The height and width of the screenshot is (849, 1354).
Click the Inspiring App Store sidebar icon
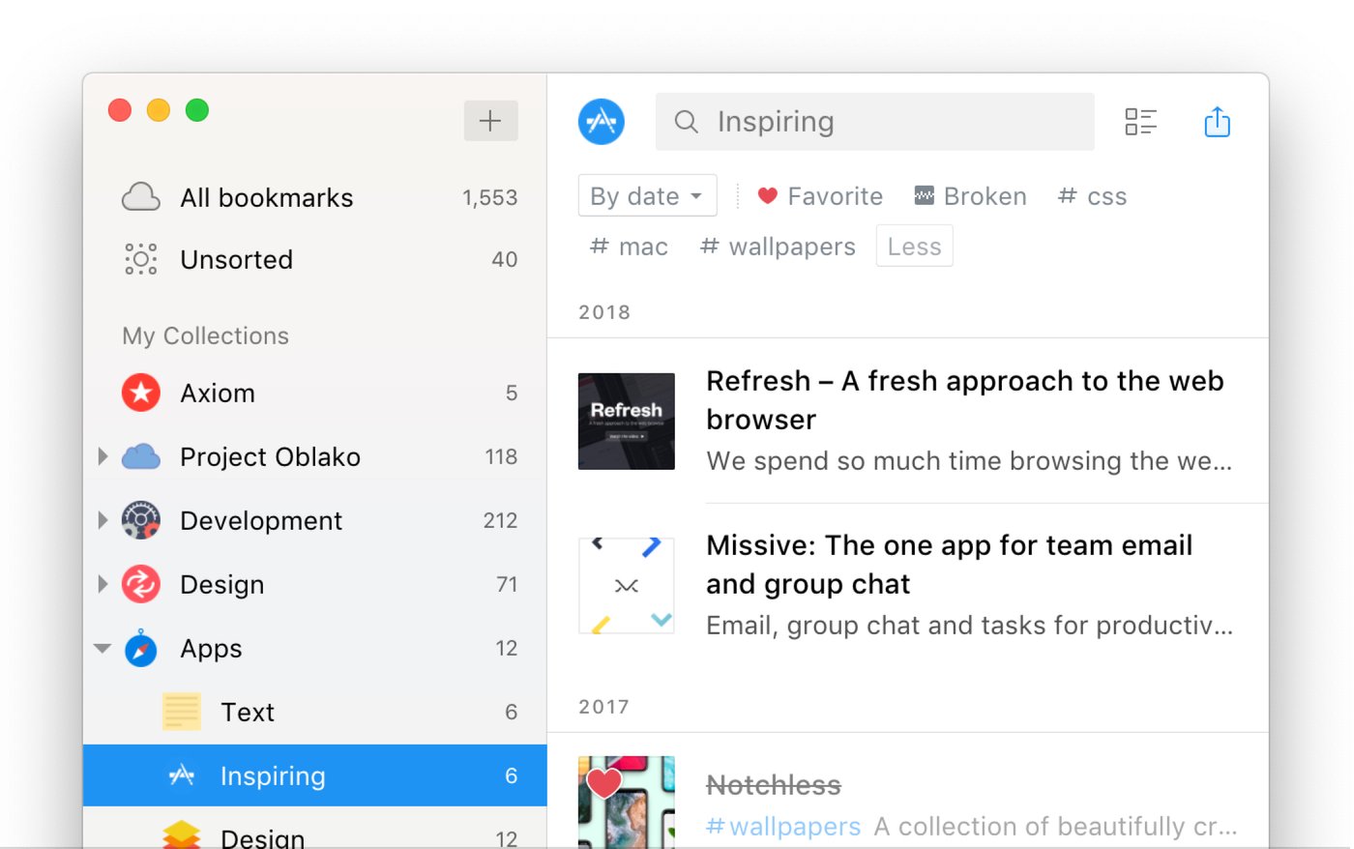pos(182,776)
